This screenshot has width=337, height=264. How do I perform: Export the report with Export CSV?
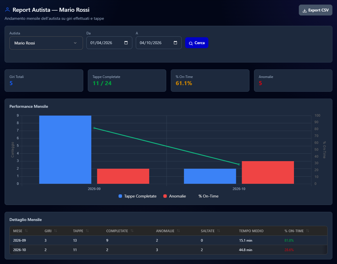[x=315, y=10]
